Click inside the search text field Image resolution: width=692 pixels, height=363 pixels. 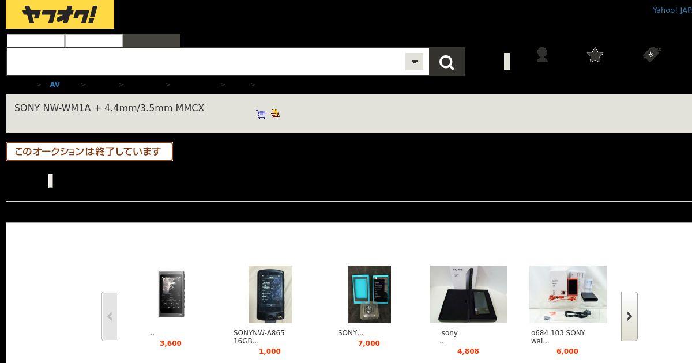[x=206, y=62]
